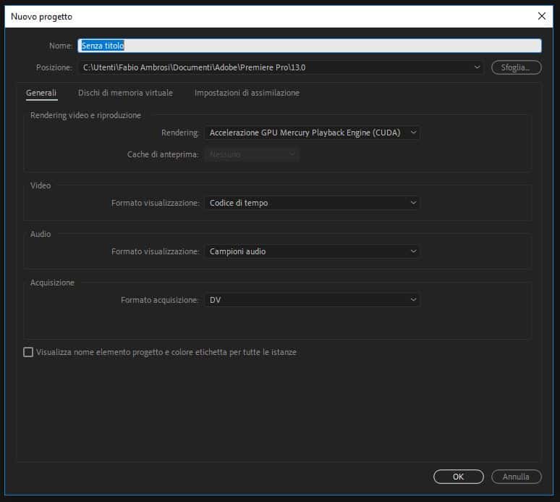The height and width of the screenshot is (502, 560).
Task: Click the arrow of the Formato acquisizione dropdown
Action: (x=413, y=300)
